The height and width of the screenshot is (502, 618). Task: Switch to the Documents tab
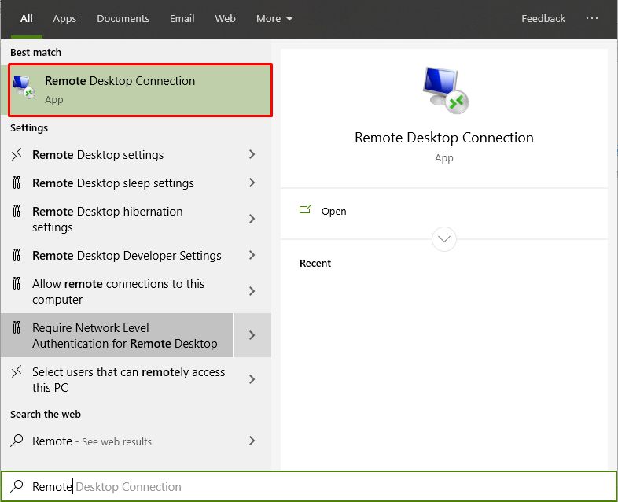[x=123, y=19]
